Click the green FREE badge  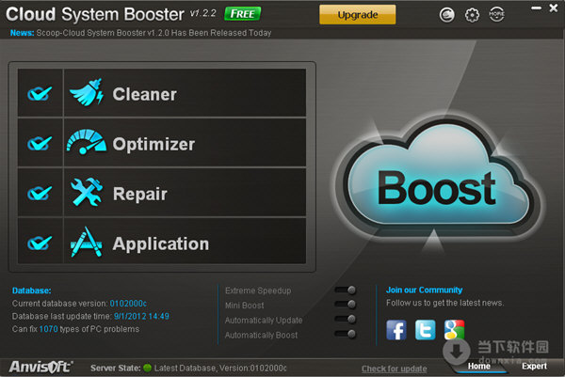click(243, 14)
